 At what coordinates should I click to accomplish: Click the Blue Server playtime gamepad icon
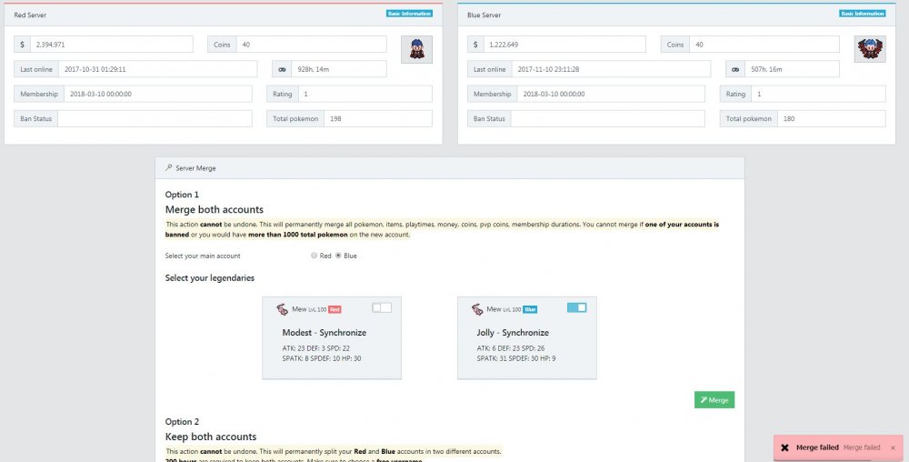pos(734,69)
